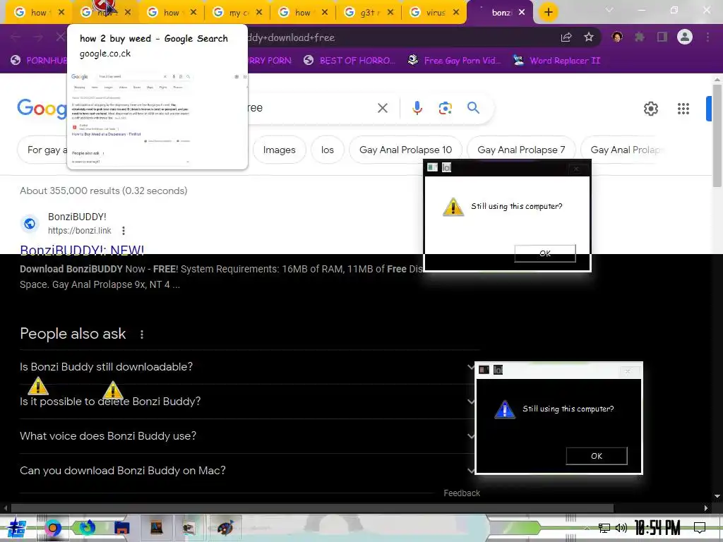Open Chrome's three-dot main menu
The image size is (723, 542).
point(707,37)
